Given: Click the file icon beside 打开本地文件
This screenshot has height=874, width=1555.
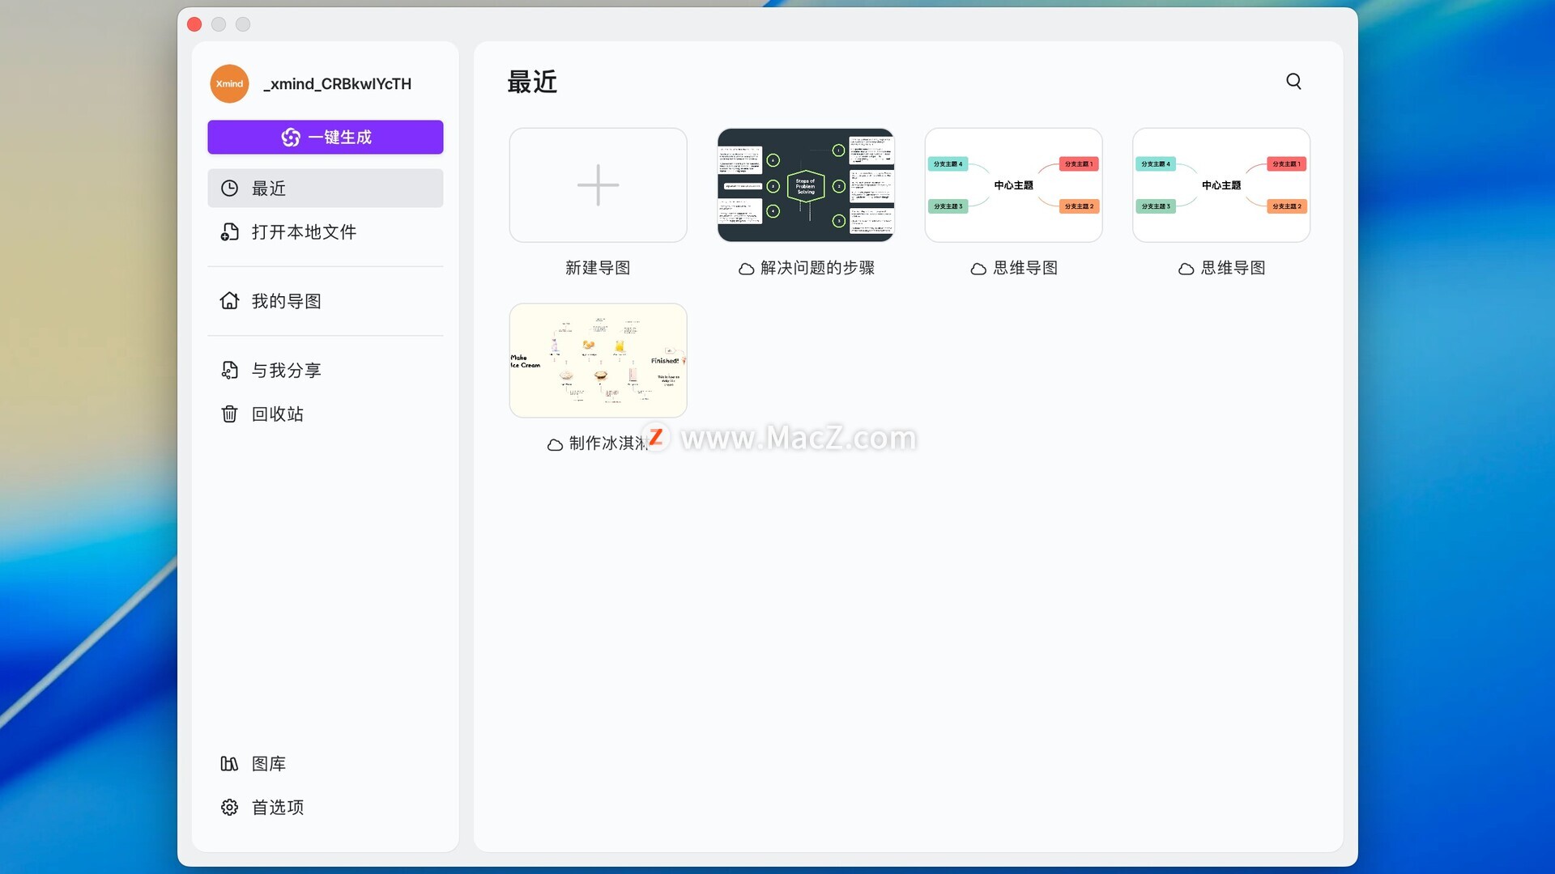Looking at the screenshot, I should click(229, 232).
